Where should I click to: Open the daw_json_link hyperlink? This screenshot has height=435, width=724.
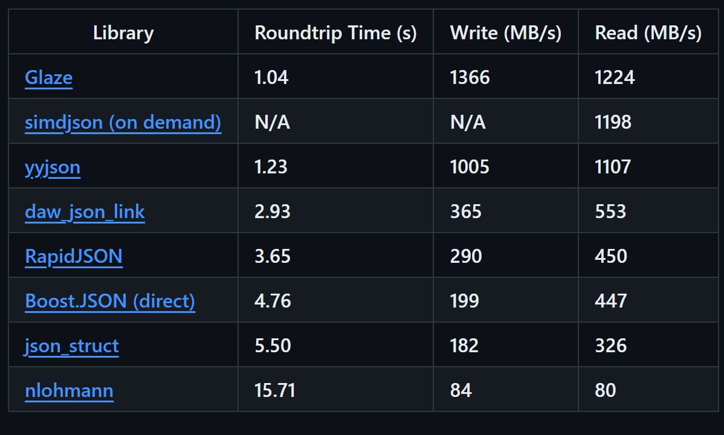coord(85,211)
